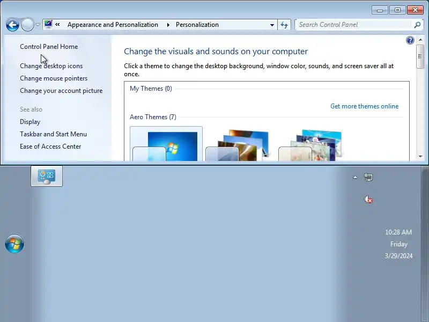This screenshot has width=429, height=322.
Task: Open the recent pages dropdown arrow
Action: [38, 24]
